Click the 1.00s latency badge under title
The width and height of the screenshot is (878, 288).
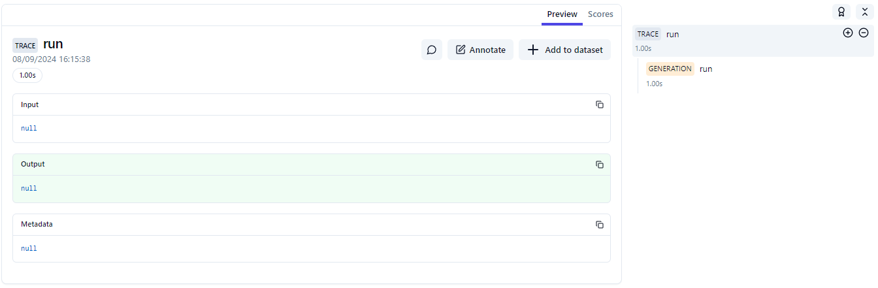[27, 75]
